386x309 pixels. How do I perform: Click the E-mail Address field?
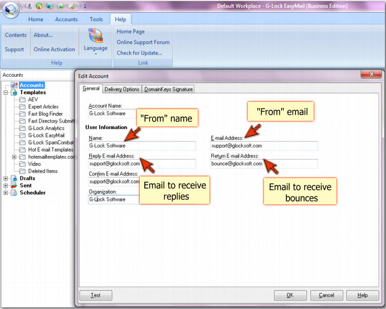point(264,146)
